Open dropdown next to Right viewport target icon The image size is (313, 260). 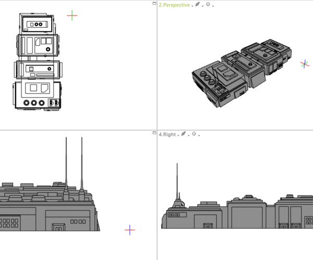pos(199,136)
